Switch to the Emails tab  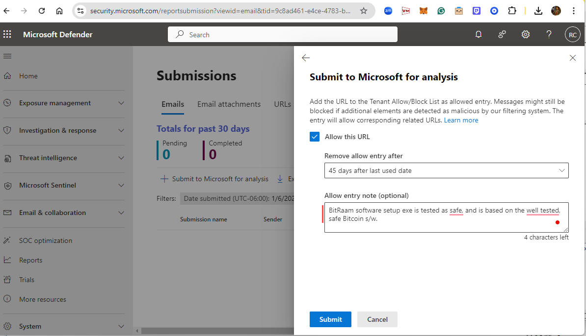pos(173,104)
